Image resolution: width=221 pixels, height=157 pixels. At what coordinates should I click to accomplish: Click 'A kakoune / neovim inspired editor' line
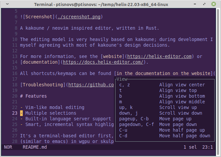[x=89, y=28]
